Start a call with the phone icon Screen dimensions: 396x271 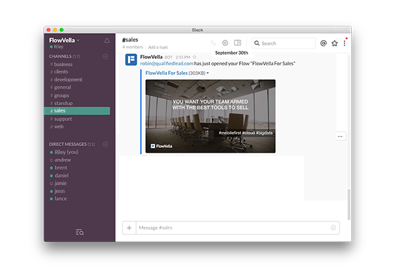point(213,43)
